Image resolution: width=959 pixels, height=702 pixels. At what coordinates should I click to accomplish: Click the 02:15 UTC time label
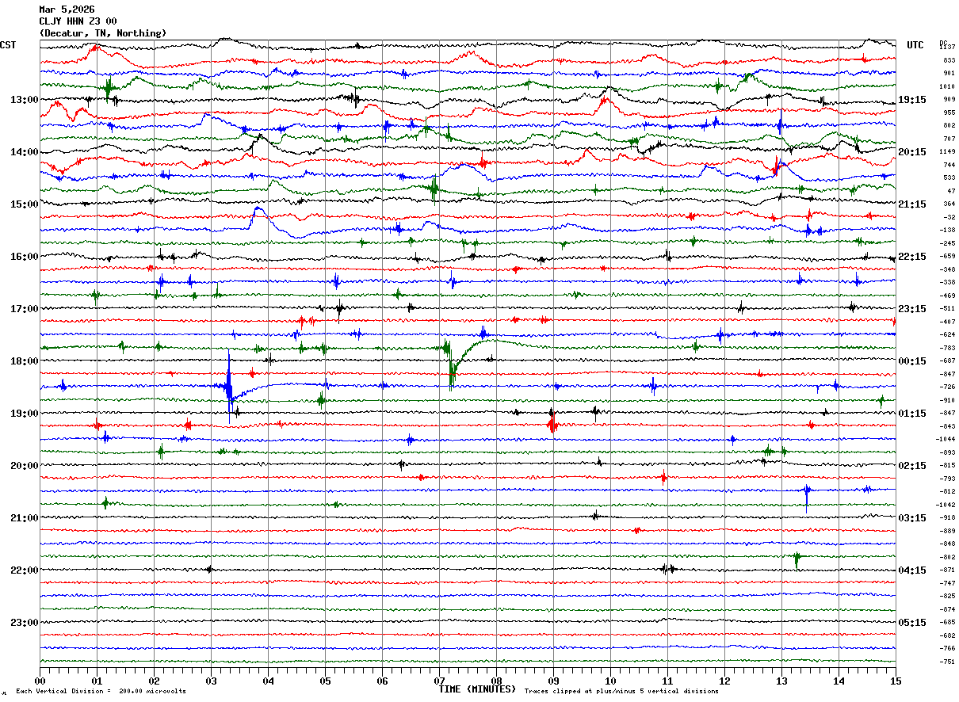pyautogui.click(x=912, y=466)
